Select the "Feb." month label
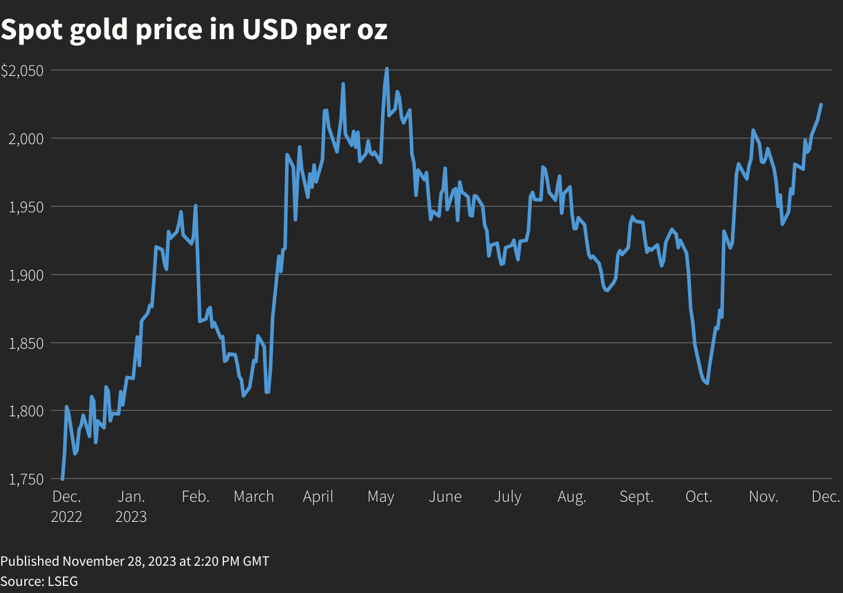843x593 pixels. coord(195,497)
